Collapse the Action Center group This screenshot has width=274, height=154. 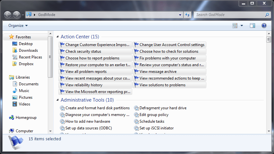tap(57, 37)
